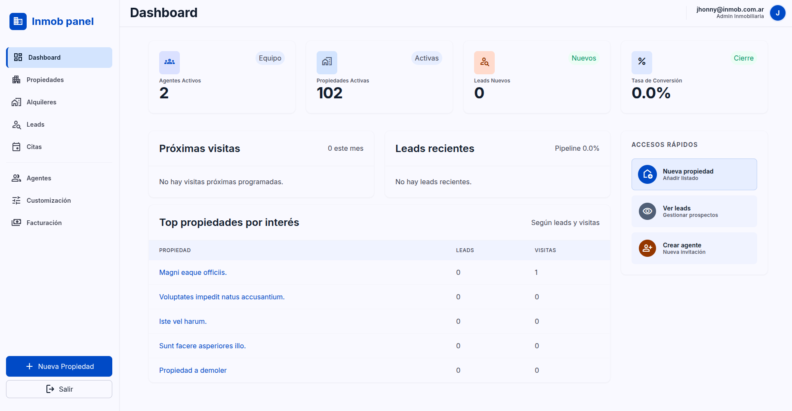Go to Facturación in sidebar
The width and height of the screenshot is (792, 411).
[x=59, y=223]
